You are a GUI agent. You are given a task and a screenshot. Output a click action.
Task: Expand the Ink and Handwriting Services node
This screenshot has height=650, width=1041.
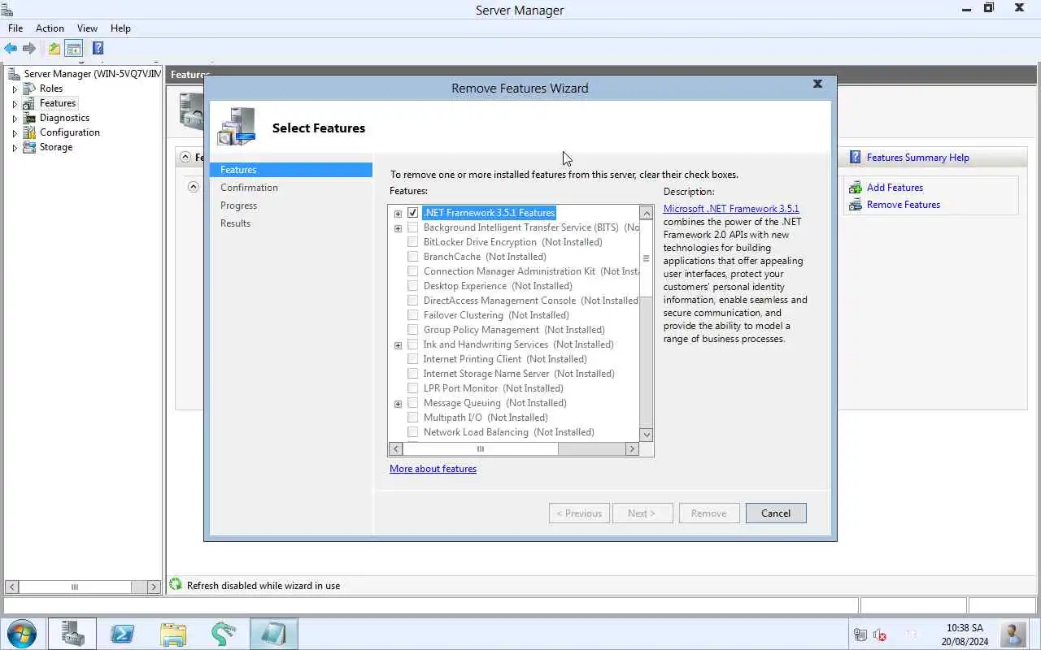pyautogui.click(x=398, y=345)
